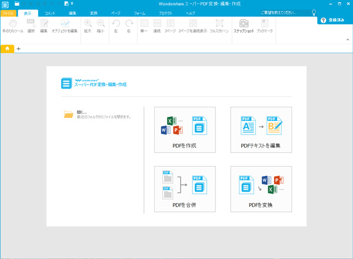The height and width of the screenshot is (259, 353).
Task: Select the 手のひらツール hand tool
Action: pyautogui.click(x=13, y=26)
